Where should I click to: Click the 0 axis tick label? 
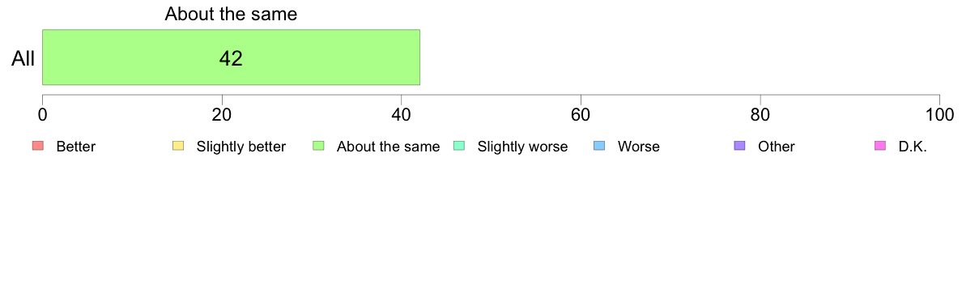pyautogui.click(x=42, y=115)
